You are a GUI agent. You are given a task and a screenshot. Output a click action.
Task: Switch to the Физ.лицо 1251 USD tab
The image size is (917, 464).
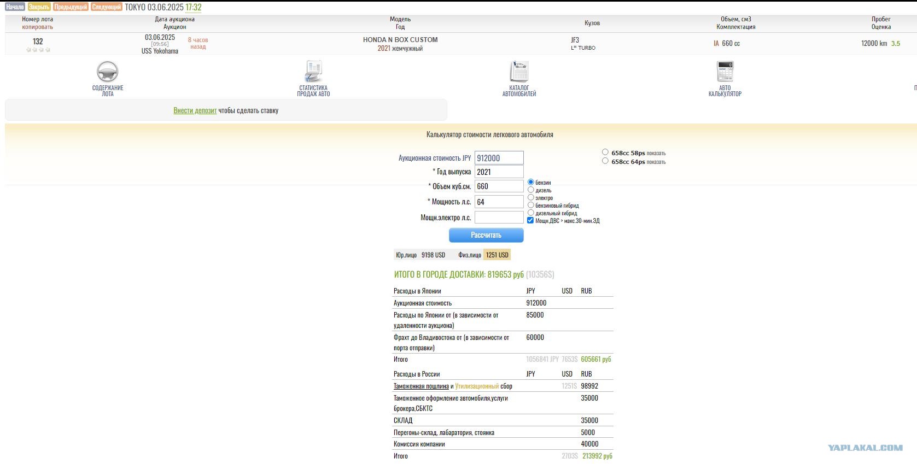coord(483,255)
